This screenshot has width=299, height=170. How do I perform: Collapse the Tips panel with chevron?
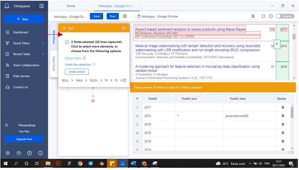pos(123,28)
